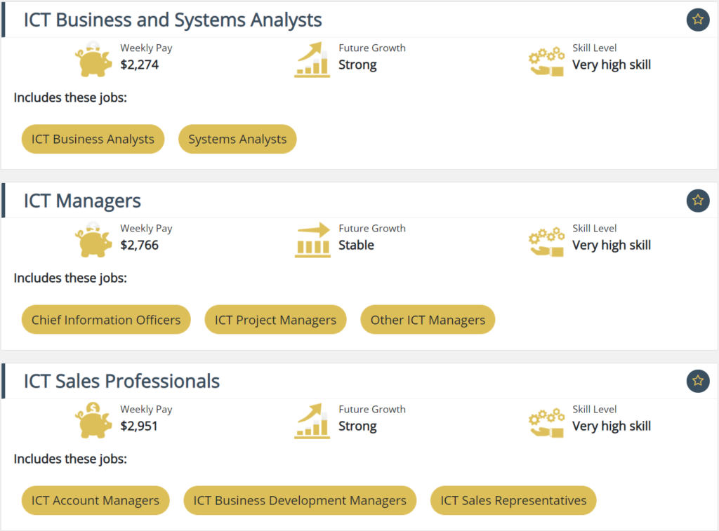Click piggy bank icon beside $2,274

(93, 60)
